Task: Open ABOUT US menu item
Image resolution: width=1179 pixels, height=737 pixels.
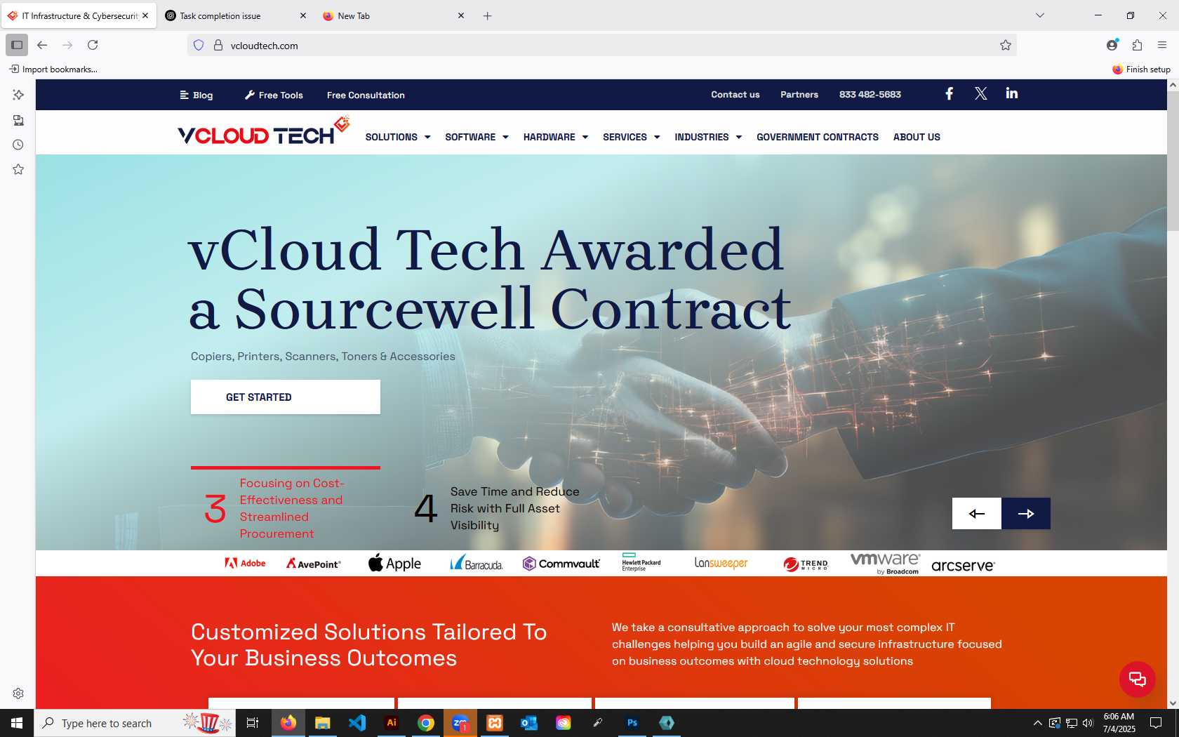Action: pos(917,137)
